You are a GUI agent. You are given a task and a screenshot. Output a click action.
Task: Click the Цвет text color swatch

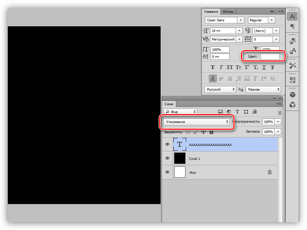click(270, 57)
